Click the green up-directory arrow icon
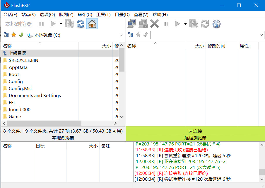Viewport: 265px width, 188px height. point(20,35)
